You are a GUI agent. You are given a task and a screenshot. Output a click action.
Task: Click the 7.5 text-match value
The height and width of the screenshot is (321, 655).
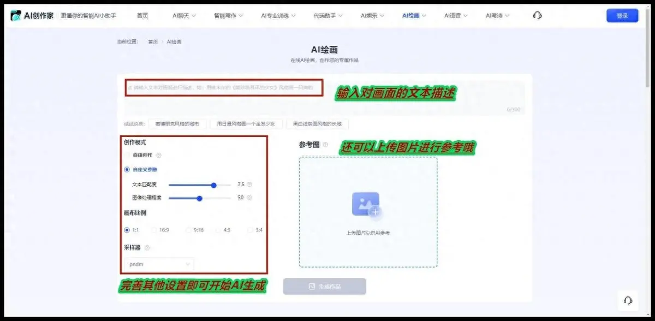click(241, 185)
